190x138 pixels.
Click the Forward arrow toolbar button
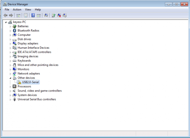[x=11, y=15]
